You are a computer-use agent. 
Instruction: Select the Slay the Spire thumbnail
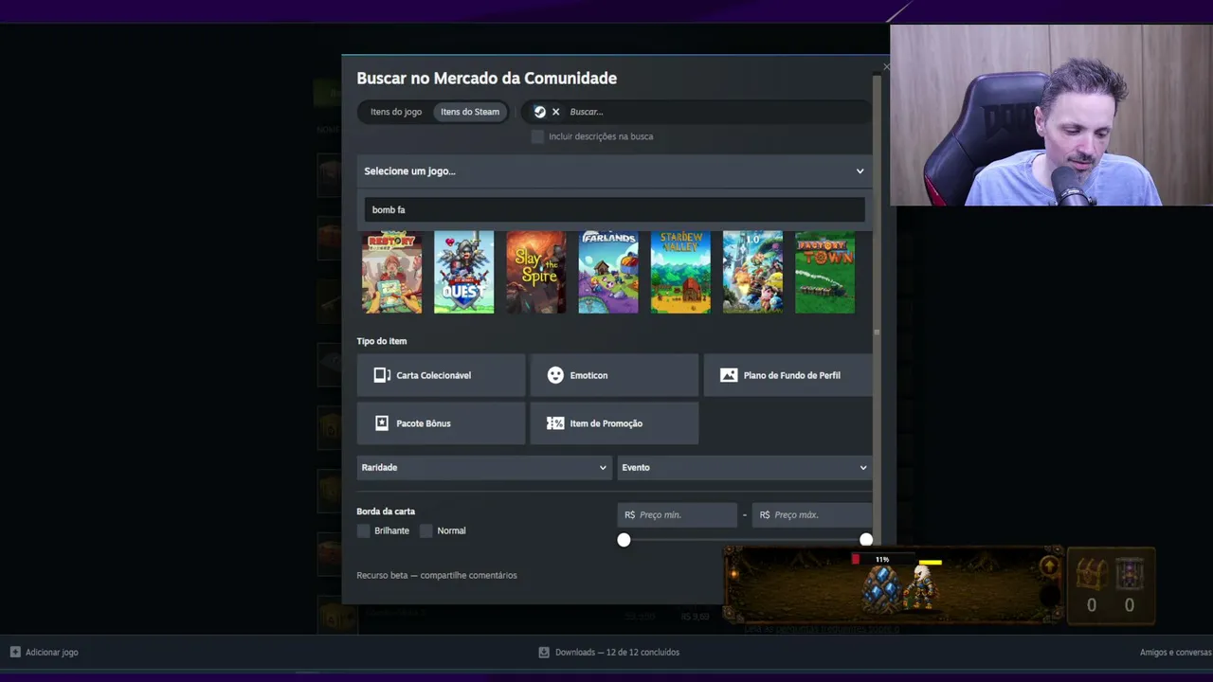tap(536, 273)
